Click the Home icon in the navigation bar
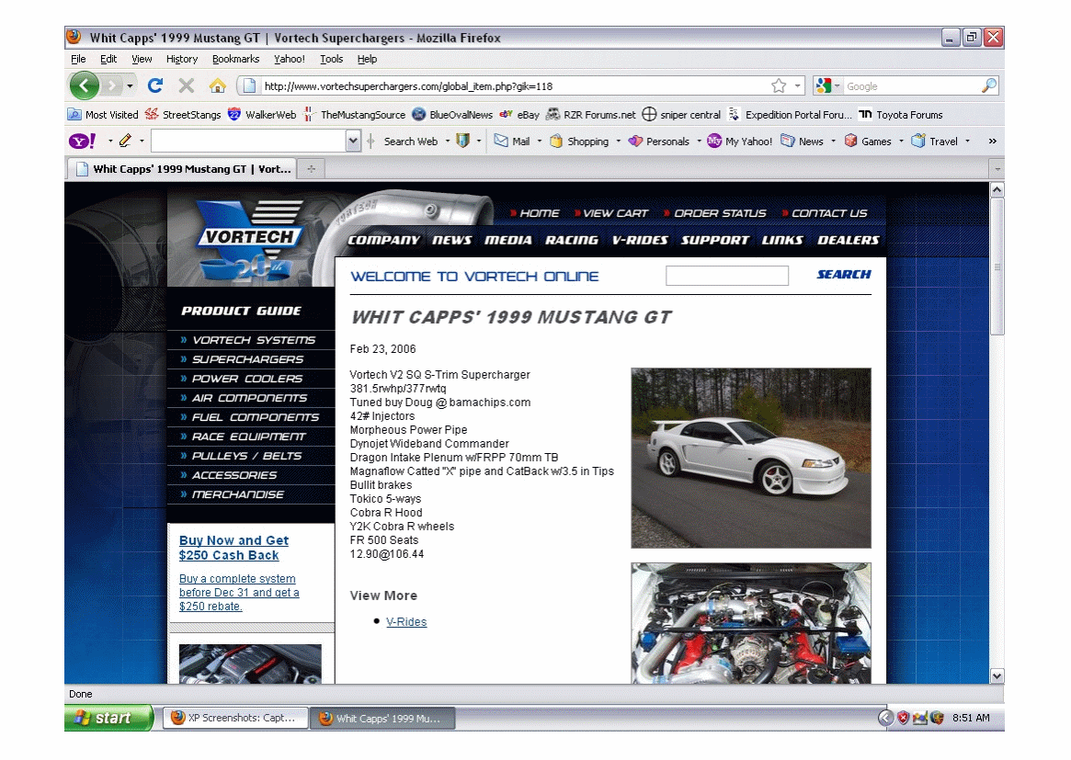 217,86
